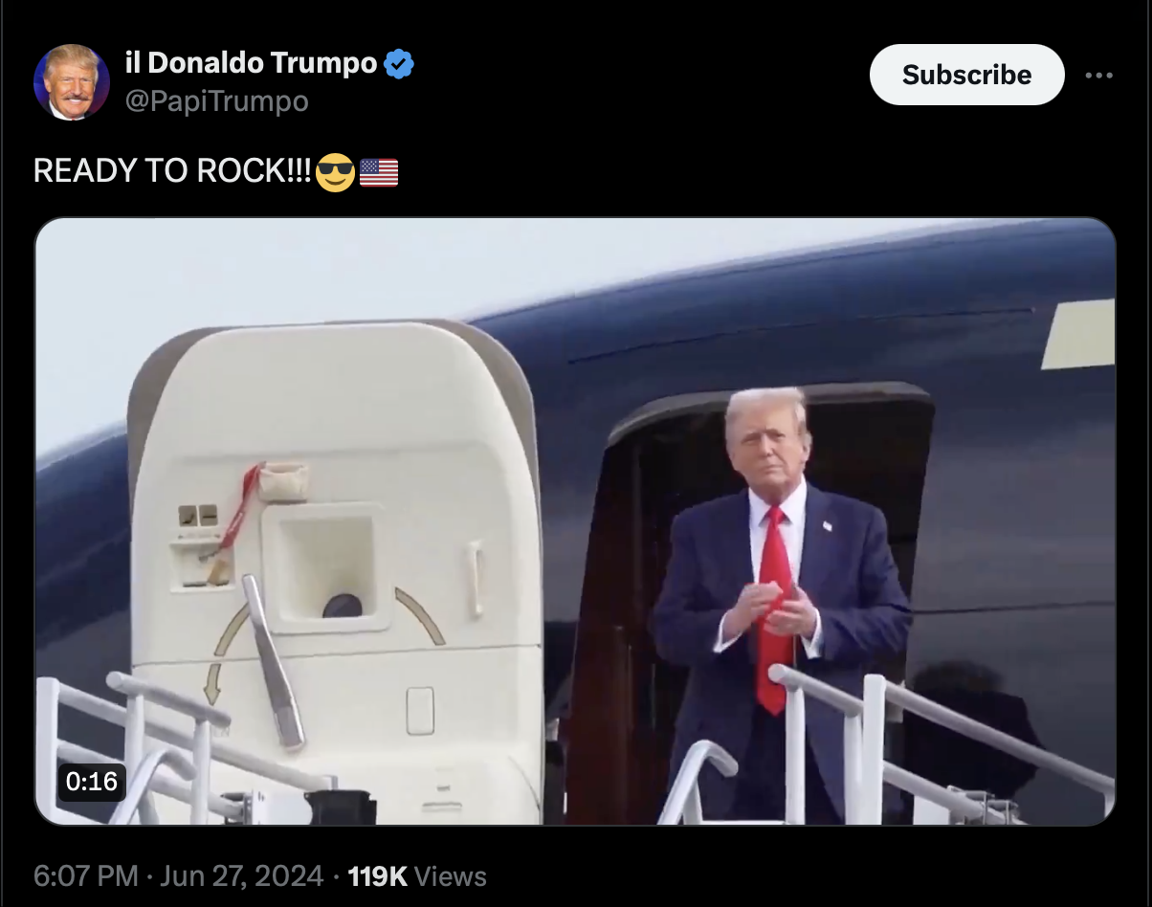Click the Jun 27, 2024 date
The width and height of the screenshot is (1152, 907).
point(242,876)
